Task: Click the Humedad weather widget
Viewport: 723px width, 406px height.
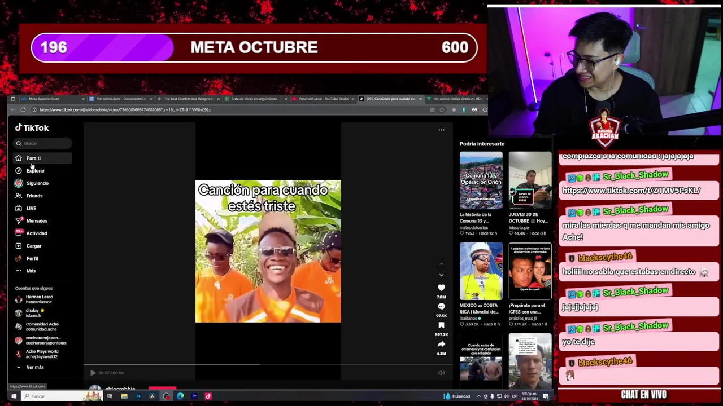Action: pos(457,396)
